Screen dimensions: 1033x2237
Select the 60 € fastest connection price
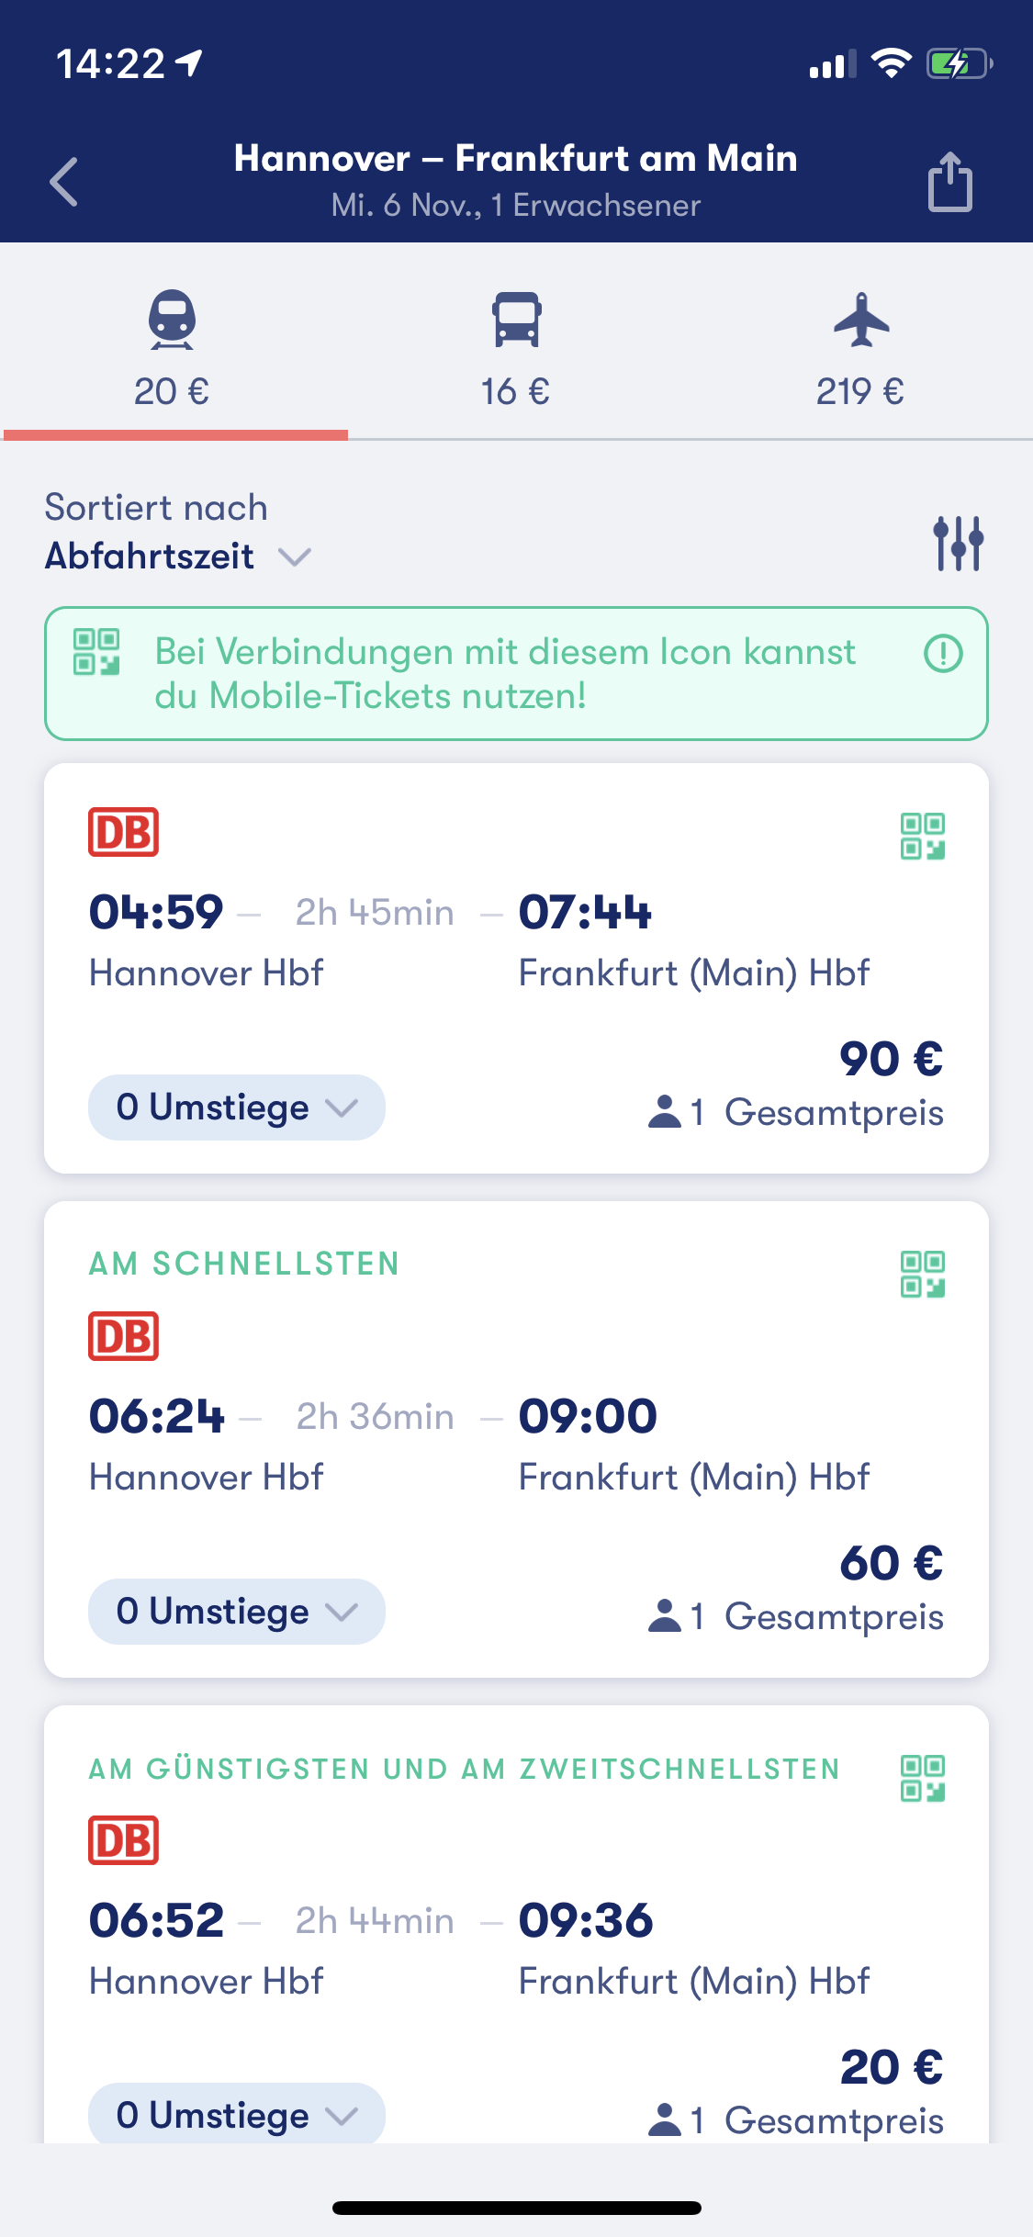pyautogui.click(x=890, y=1563)
